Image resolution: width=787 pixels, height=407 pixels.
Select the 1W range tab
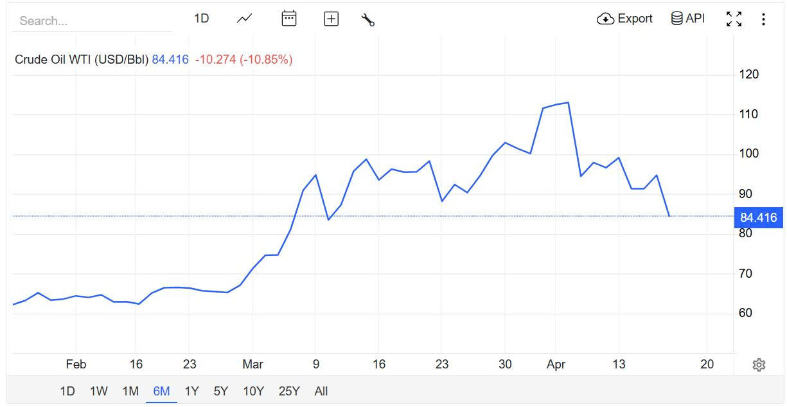[x=98, y=391]
